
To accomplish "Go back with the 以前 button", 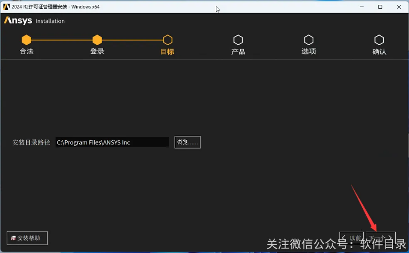I will pos(352,238).
